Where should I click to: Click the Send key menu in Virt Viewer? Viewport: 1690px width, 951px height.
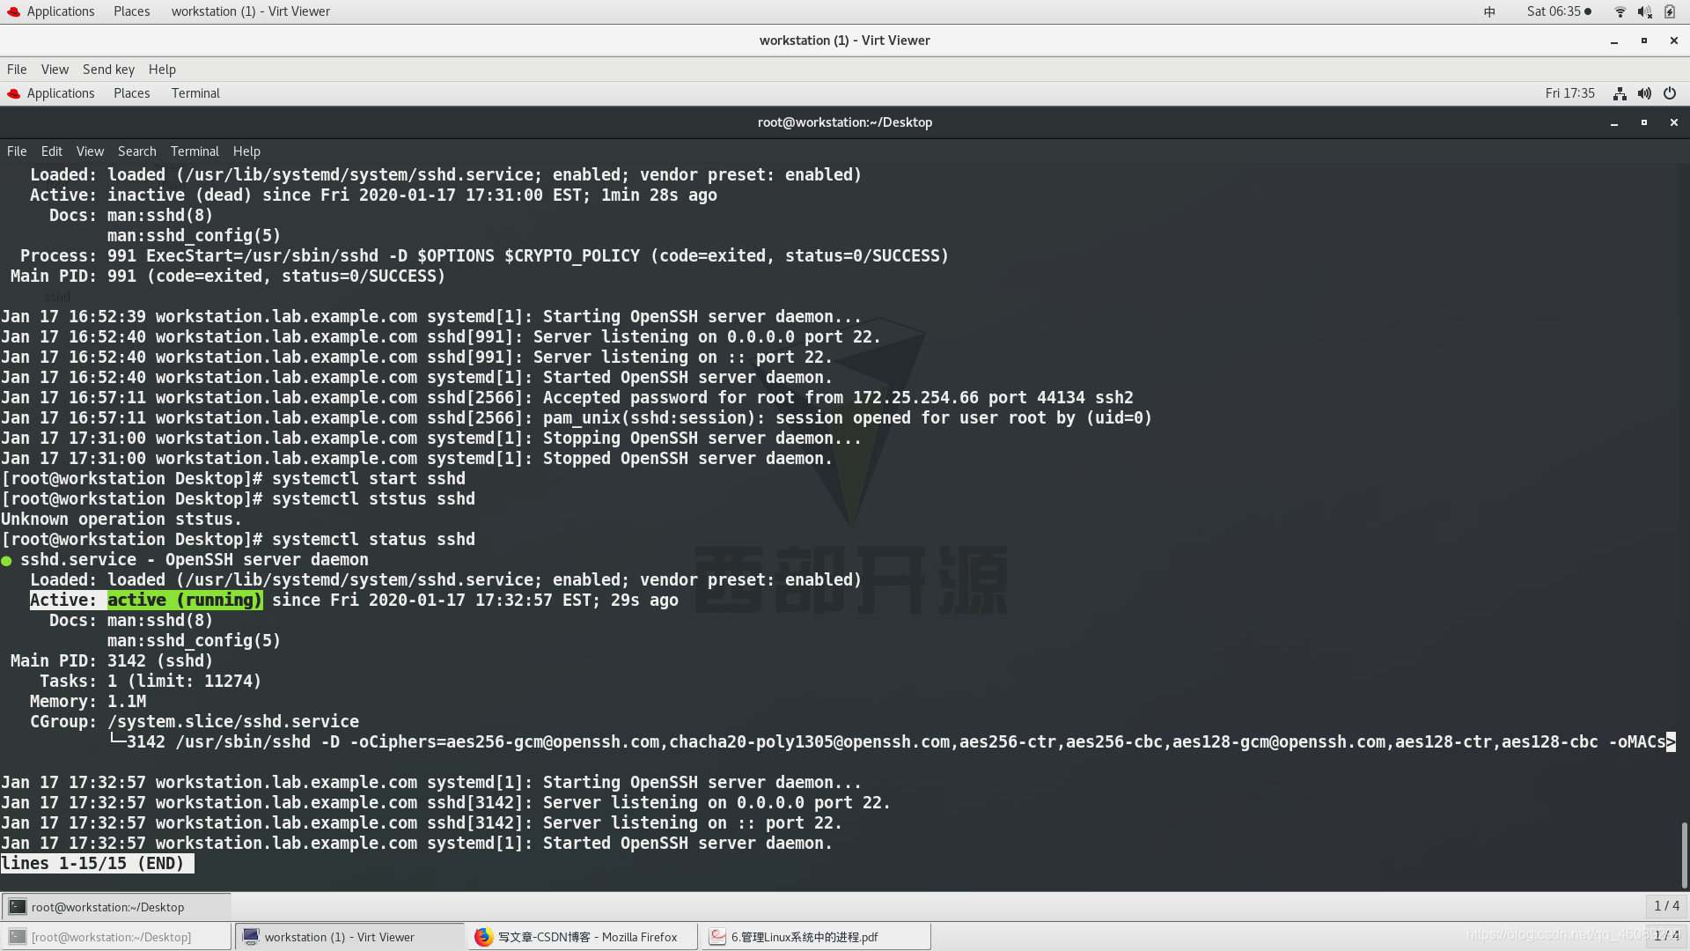(108, 69)
